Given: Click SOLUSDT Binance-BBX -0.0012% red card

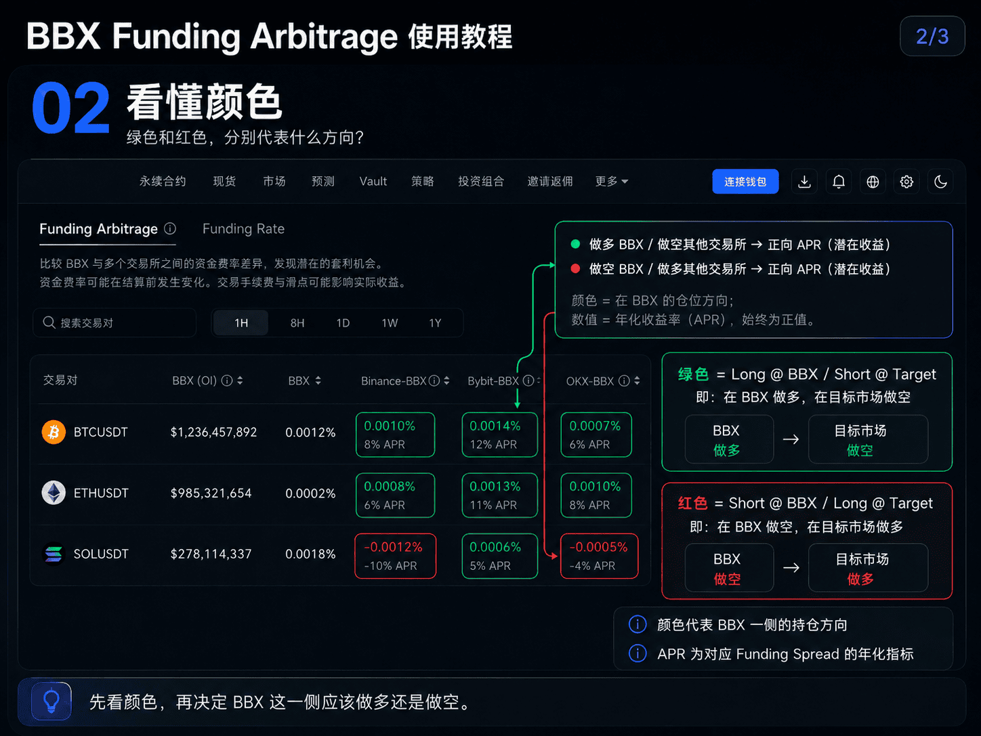Looking at the screenshot, I should 396,556.
